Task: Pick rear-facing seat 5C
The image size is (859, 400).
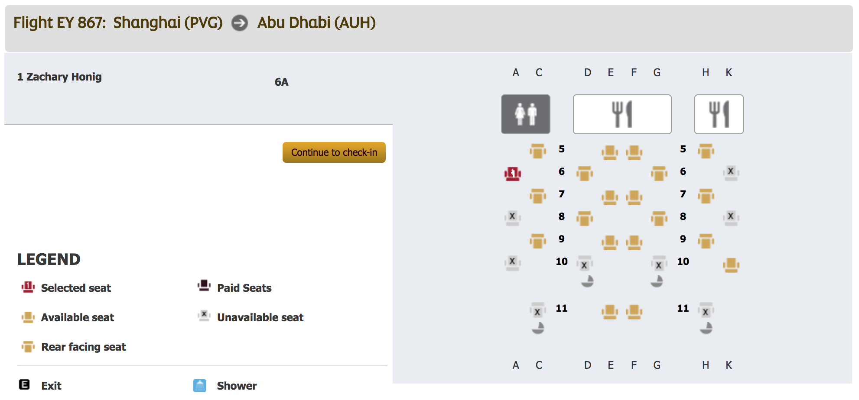Action: tap(537, 151)
